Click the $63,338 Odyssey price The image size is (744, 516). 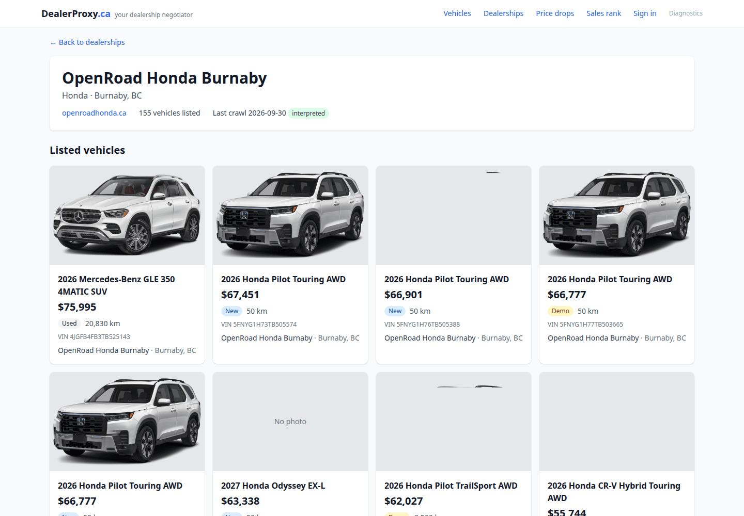coord(240,501)
